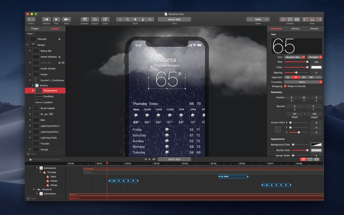Click the text Color swatch
Image resolution: width=344 pixels, height=215 pixels.
(x=316, y=67)
